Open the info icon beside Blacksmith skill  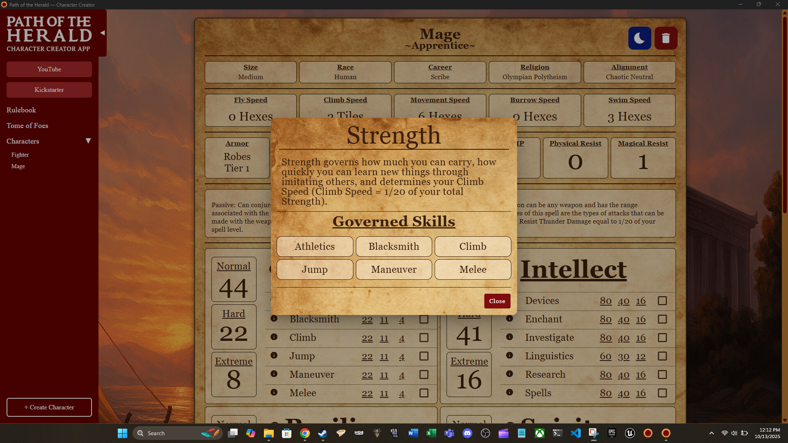(x=274, y=319)
